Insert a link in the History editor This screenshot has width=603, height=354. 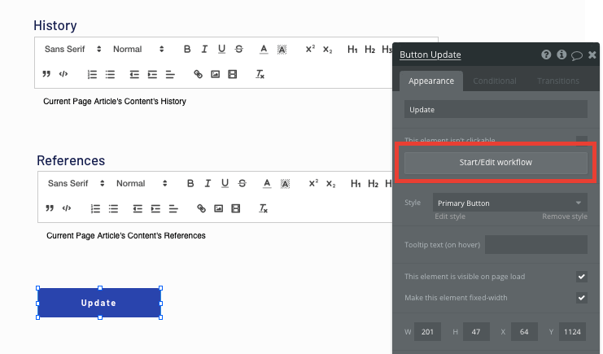coord(198,74)
